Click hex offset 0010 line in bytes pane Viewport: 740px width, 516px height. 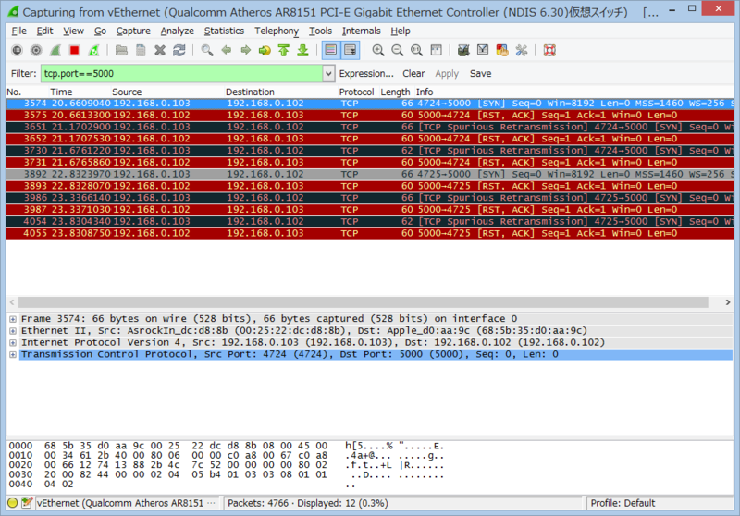pos(227,456)
